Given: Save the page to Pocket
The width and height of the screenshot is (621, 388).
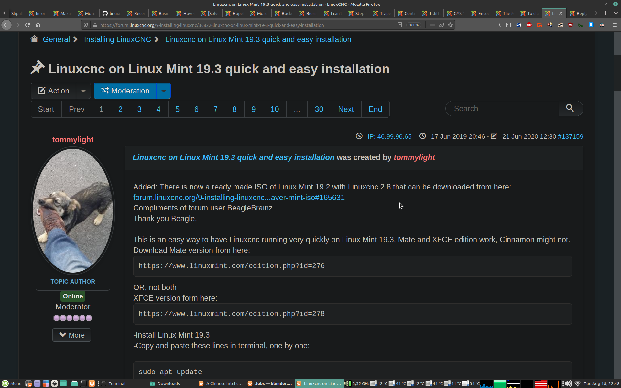Looking at the screenshot, I should pos(441,25).
